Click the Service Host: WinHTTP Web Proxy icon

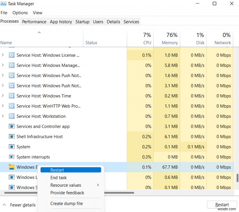click(x=11, y=106)
